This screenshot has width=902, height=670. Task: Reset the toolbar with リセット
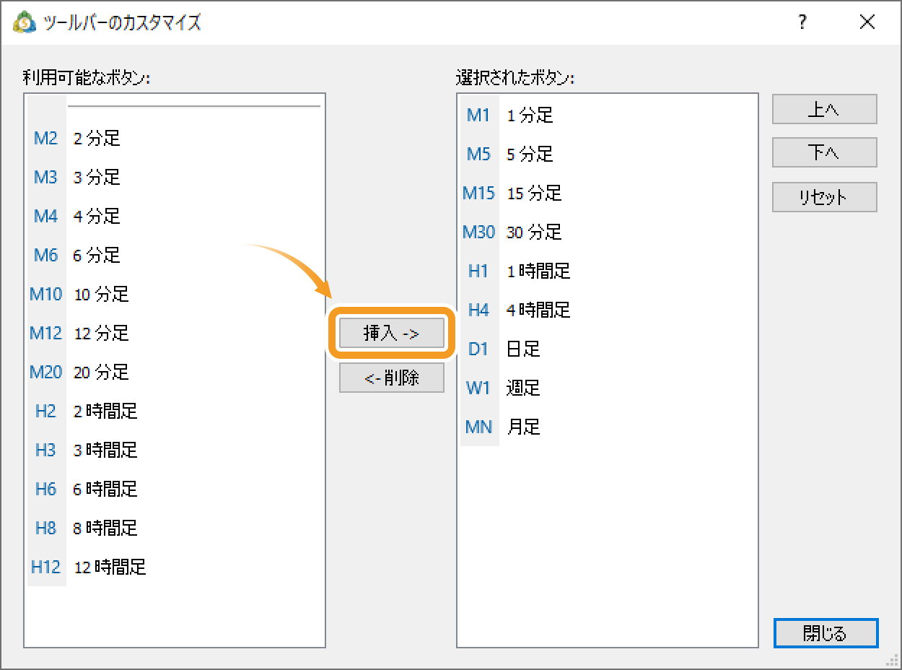point(825,197)
